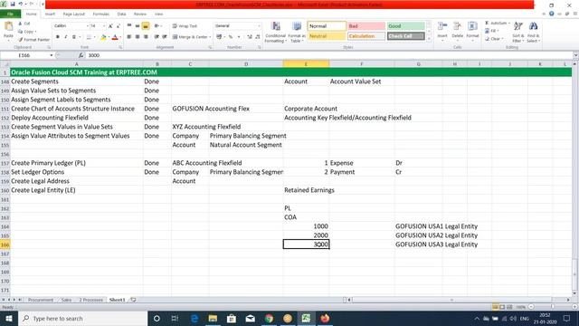Image resolution: width=579 pixels, height=326 pixels.
Task: Click the Fill command in Editing group
Action: [x=492, y=31]
